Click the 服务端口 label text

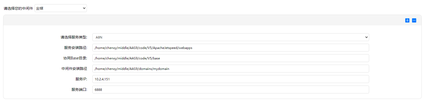(x=79, y=90)
